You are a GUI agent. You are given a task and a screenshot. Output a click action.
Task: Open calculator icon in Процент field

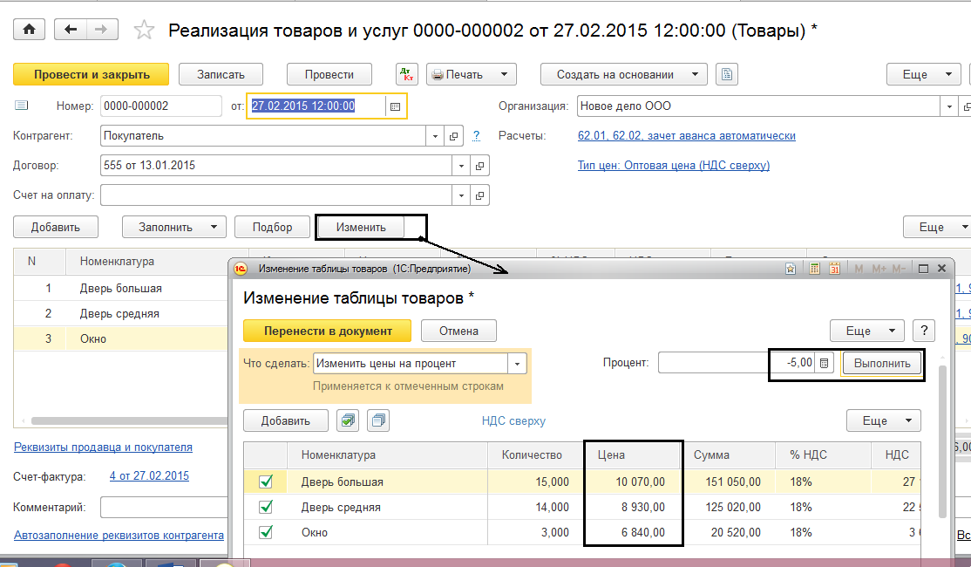[x=825, y=363]
